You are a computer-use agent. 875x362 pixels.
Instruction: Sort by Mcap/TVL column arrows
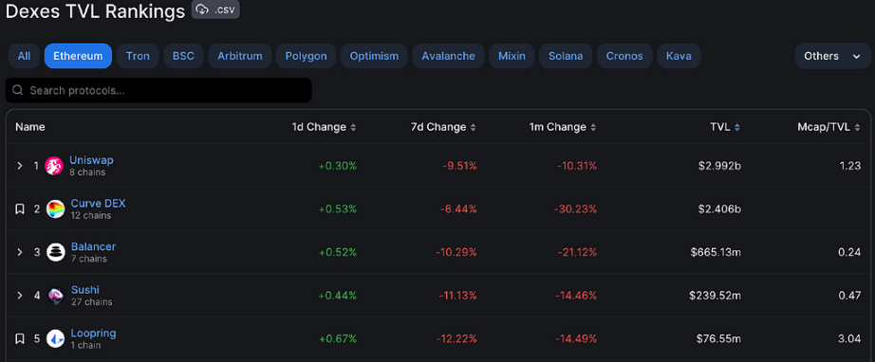pyautogui.click(x=858, y=128)
